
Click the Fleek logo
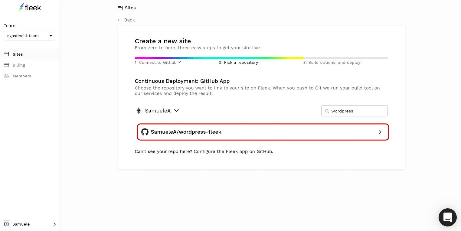30,8
